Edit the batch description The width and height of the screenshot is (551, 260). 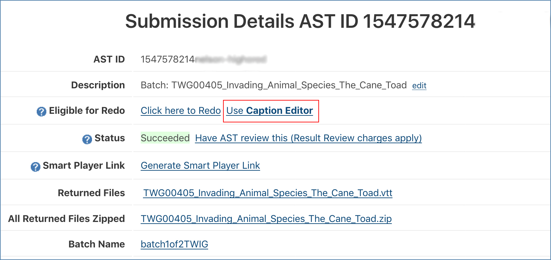pyautogui.click(x=419, y=86)
